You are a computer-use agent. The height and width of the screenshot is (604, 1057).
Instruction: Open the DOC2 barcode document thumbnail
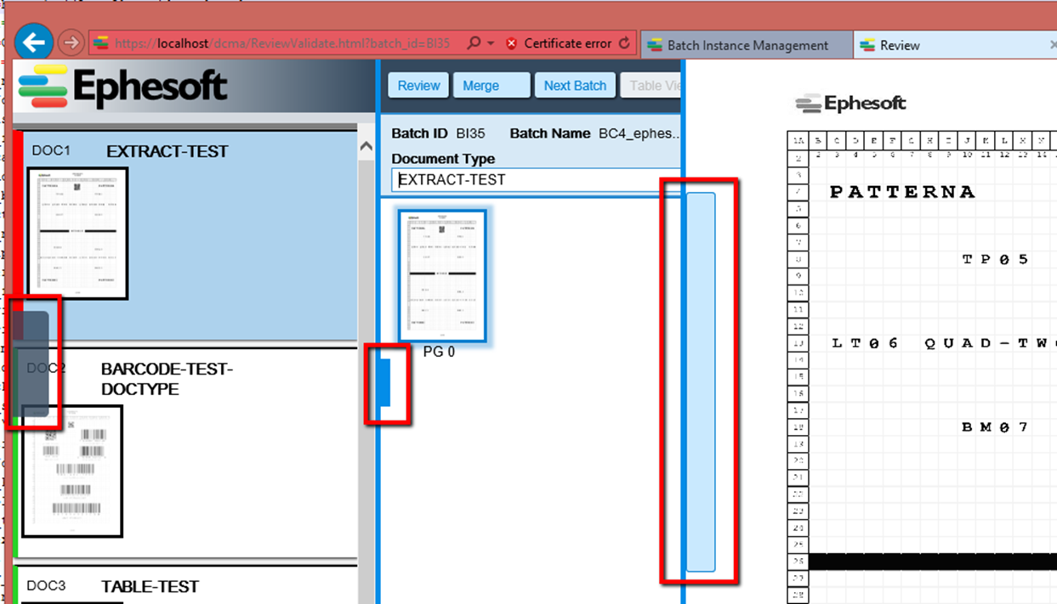[72, 471]
